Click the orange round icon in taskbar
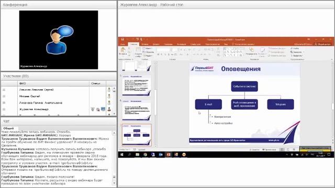The image size is (335, 188). pos(184,155)
